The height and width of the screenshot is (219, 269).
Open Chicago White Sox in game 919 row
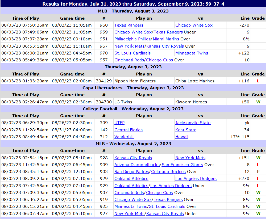point(133,199)
